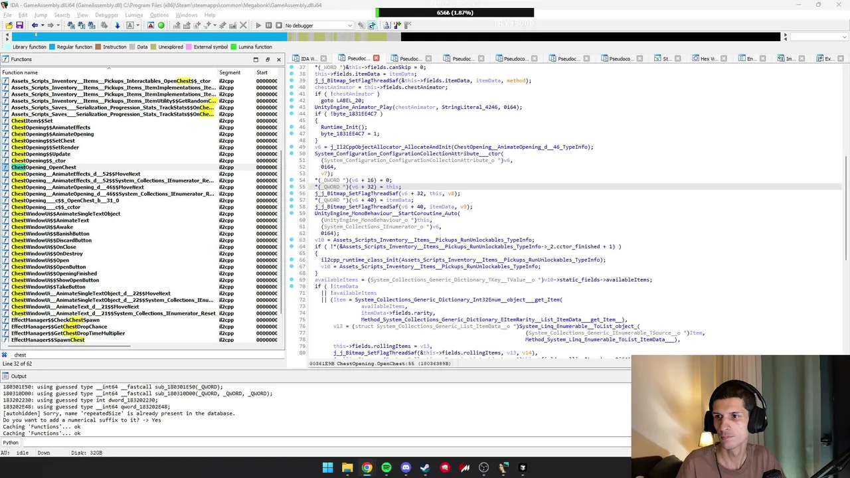Screen dimensions: 850x478
Task: Jump forward with the right arrow icon
Action: [50, 25]
